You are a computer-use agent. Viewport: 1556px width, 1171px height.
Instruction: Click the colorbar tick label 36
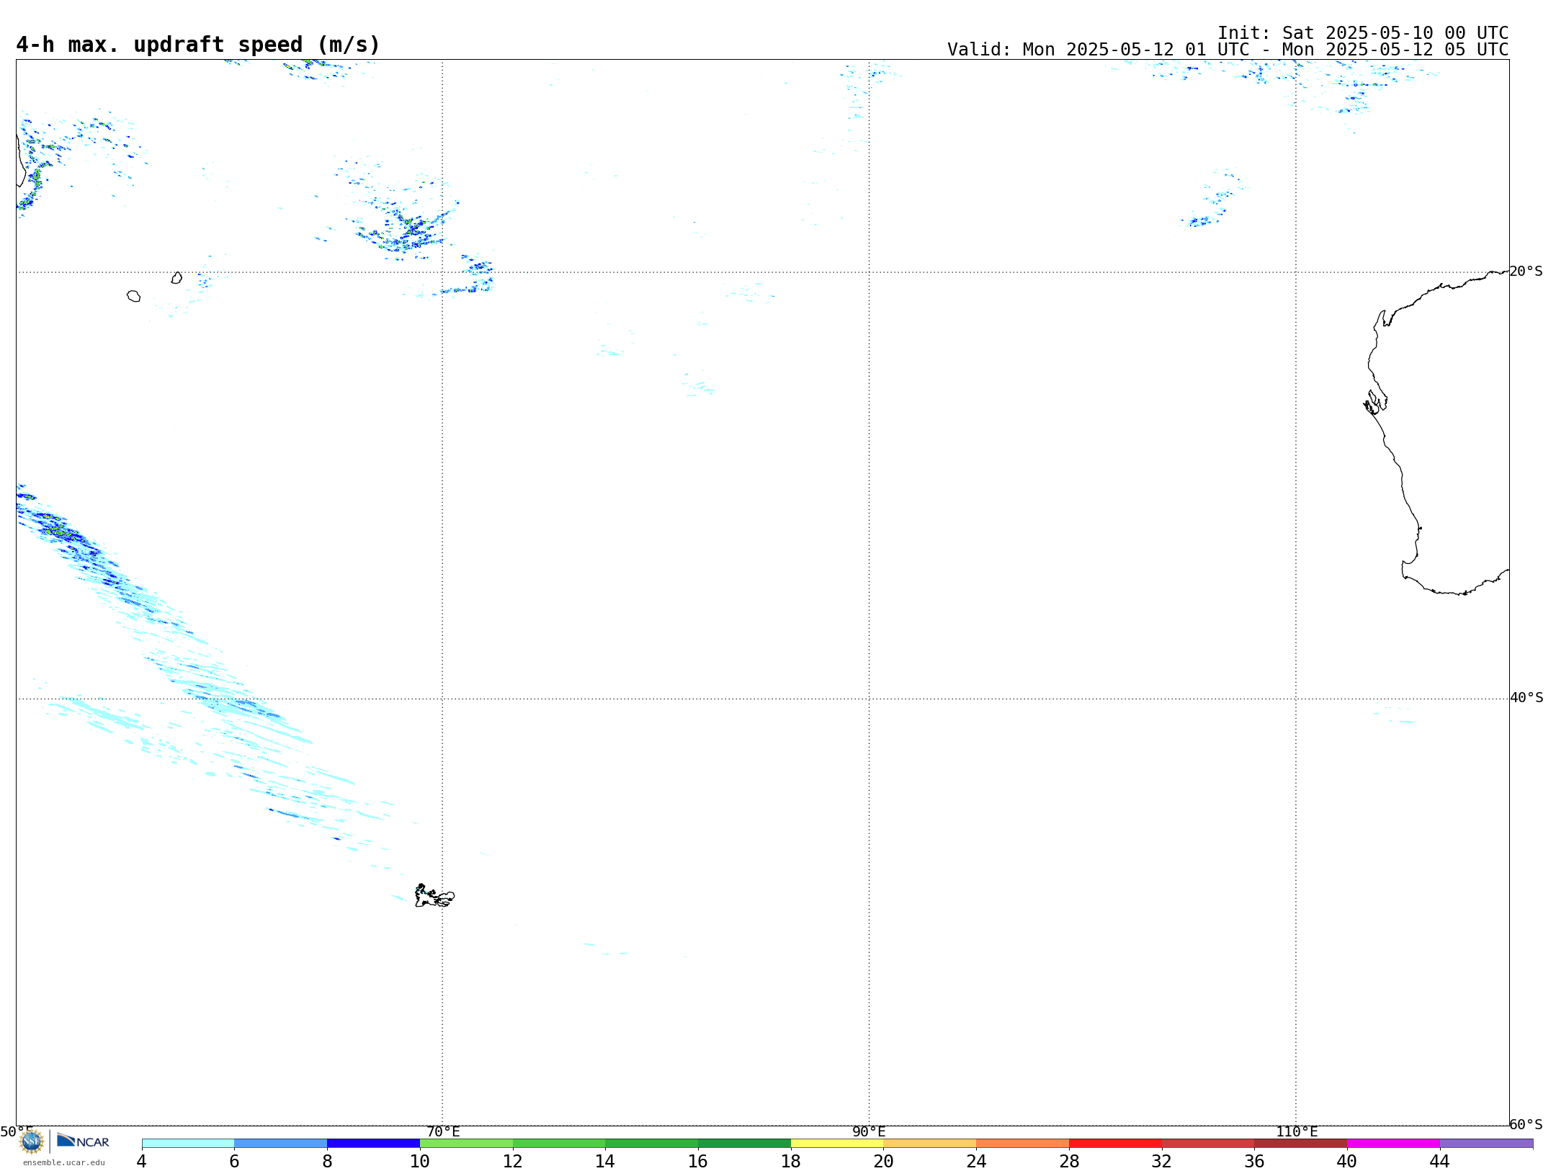[1255, 1162]
